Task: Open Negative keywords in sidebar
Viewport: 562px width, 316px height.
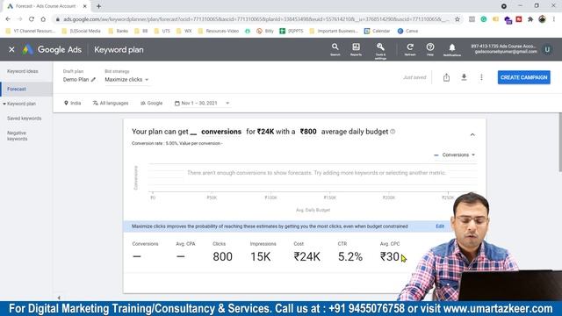Action: click(x=18, y=136)
